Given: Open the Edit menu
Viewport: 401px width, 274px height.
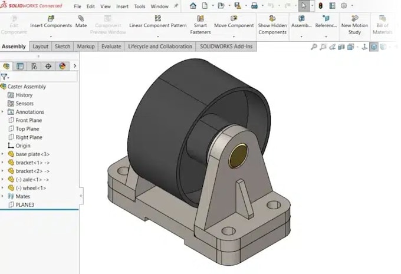Looking at the screenshot, I should [x=91, y=6].
